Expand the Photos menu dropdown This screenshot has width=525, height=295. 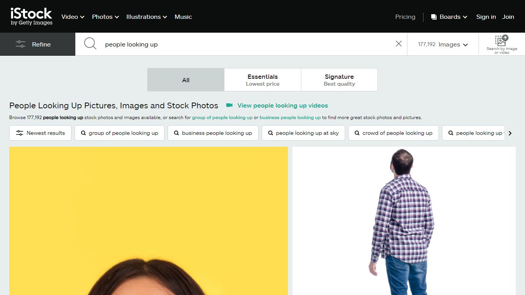tap(105, 17)
